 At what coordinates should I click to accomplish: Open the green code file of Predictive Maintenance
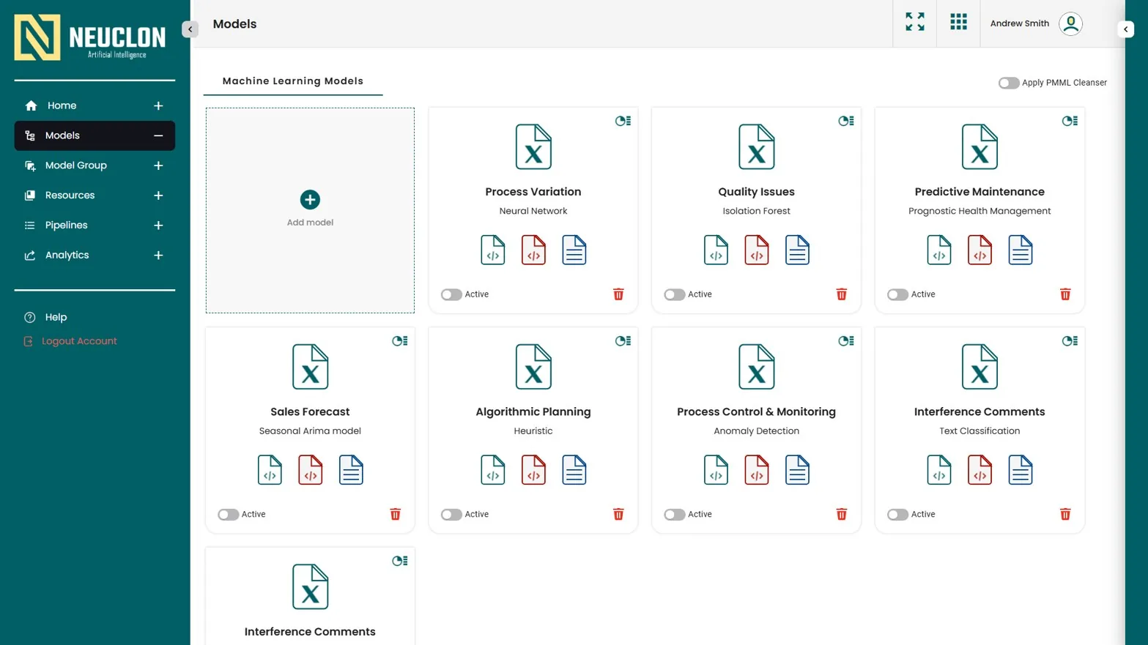point(939,250)
